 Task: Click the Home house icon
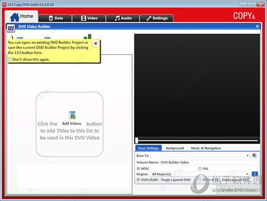[15, 17]
